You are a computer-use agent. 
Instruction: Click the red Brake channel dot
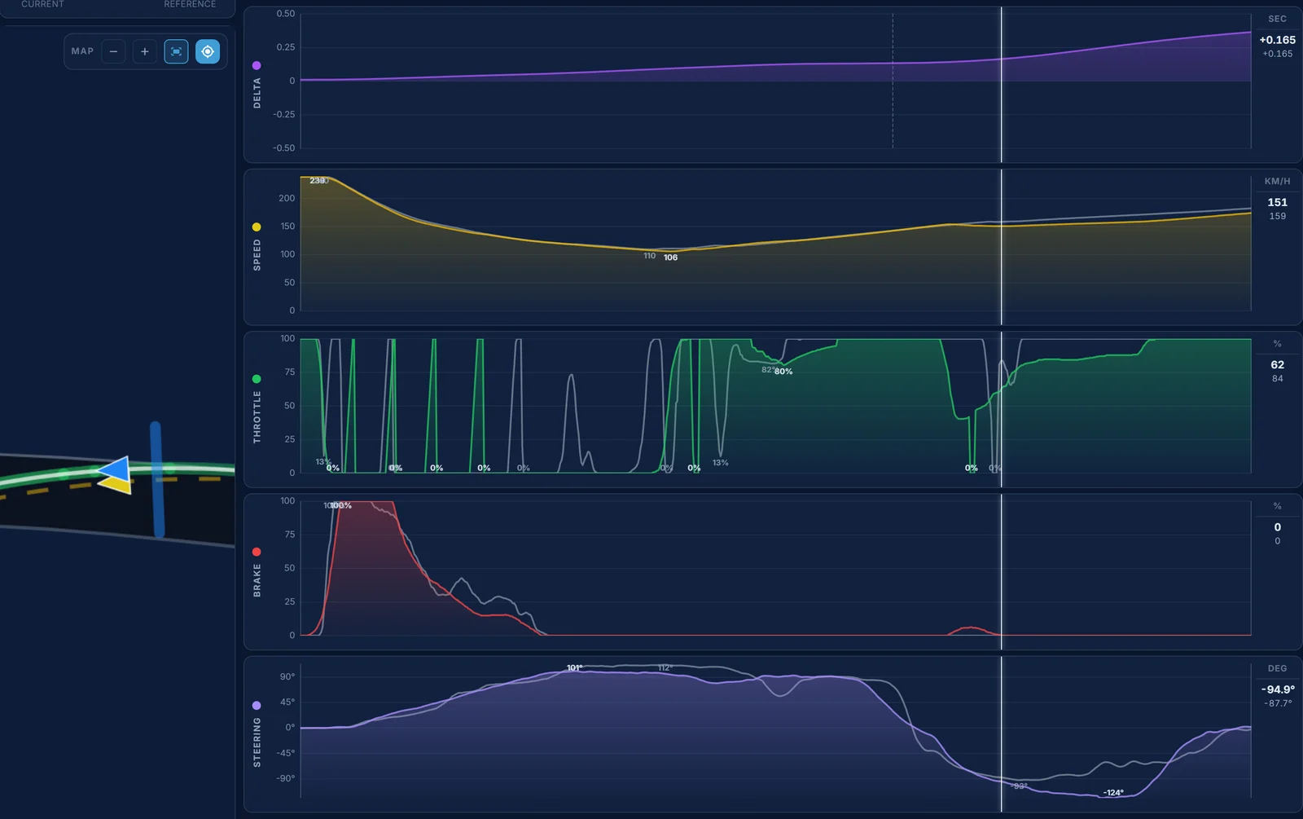[x=257, y=552]
